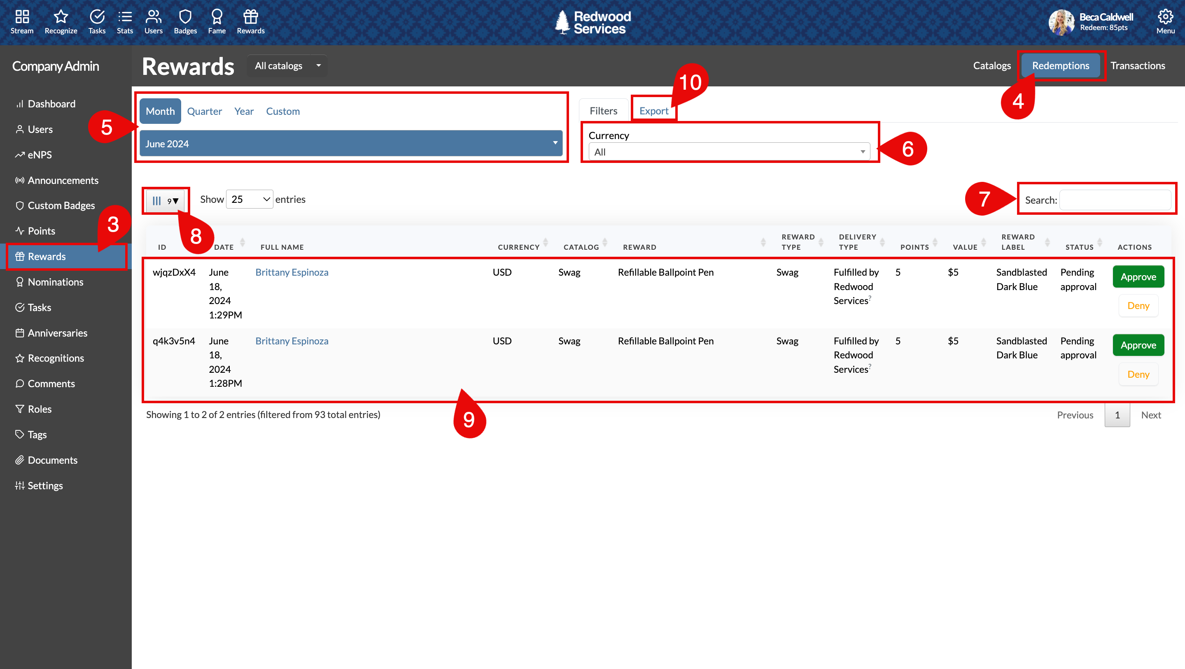Sort table by Catalog column
The image size is (1185, 669).
pos(586,242)
